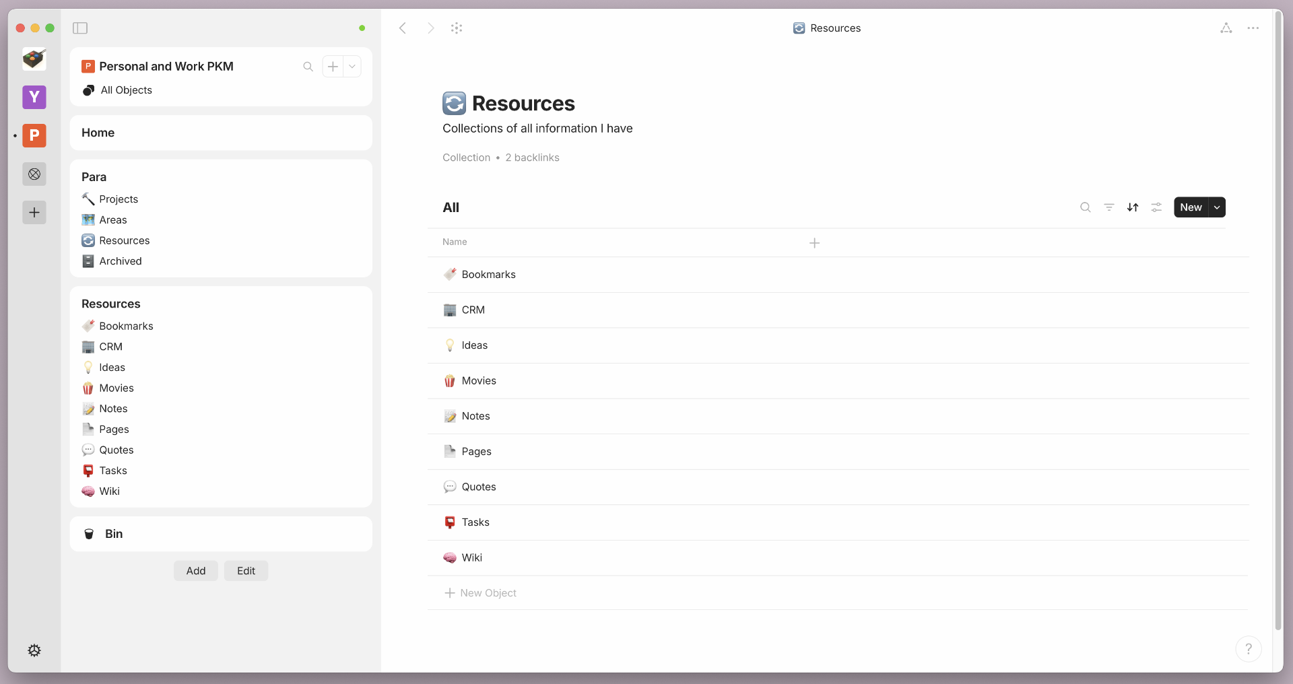Open Pages in sidebar Resources list

click(x=114, y=430)
